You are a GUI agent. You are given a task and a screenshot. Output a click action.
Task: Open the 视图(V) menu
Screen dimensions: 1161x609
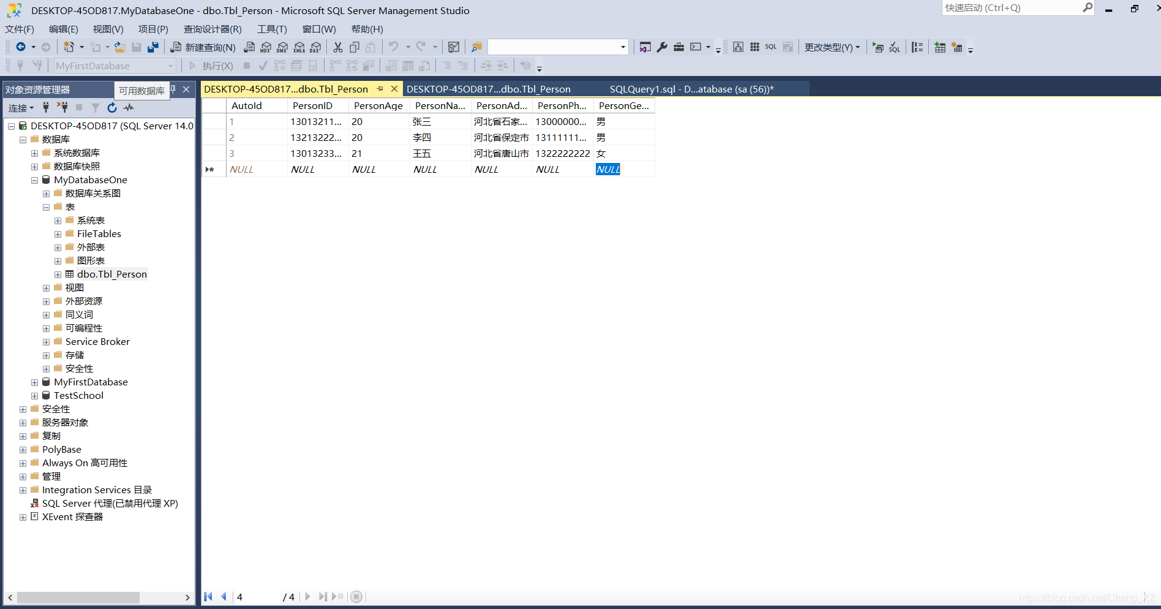pos(108,29)
